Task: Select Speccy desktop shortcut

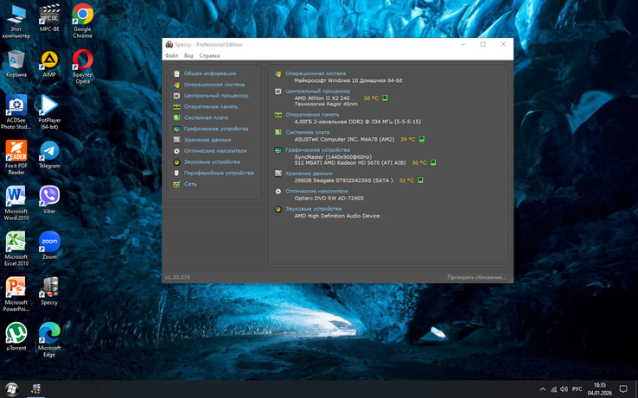Action: tap(49, 291)
